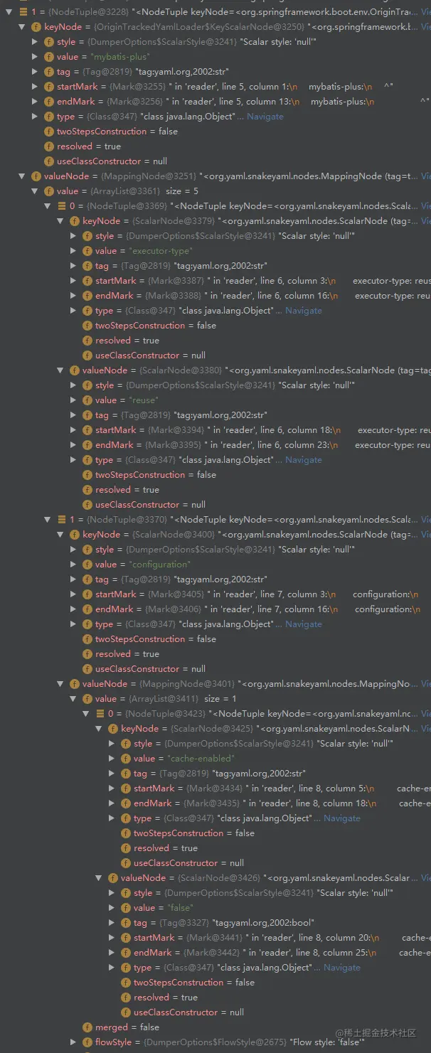Collapse the valueNode MappingNode@3251 node
Viewport: 431px width, 1053px height.
click(22, 176)
